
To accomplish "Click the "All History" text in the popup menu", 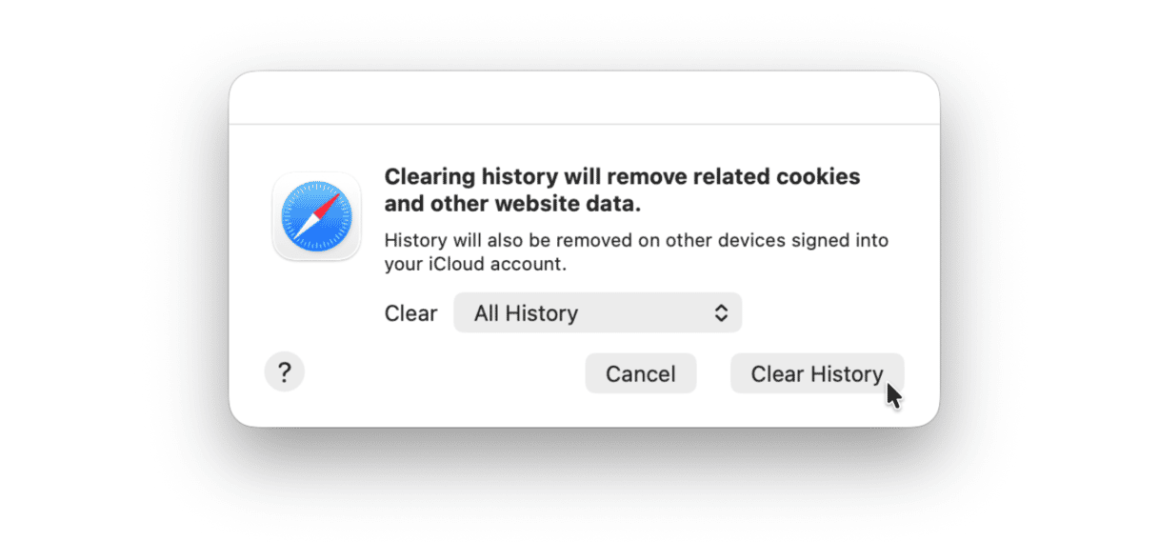I will (x=526, y=313).
